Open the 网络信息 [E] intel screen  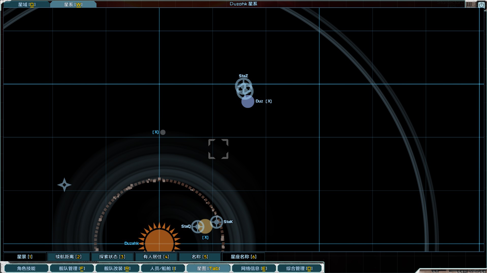pyautogui.click(x=254, y=268)
